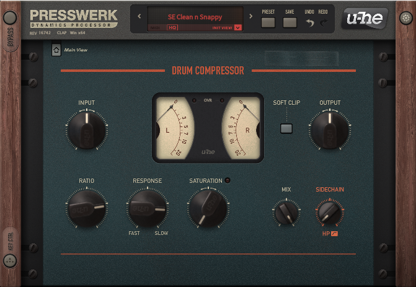Click the Init View label
The height and width of the screenshot is (287, 416).
tap(222, 28)
